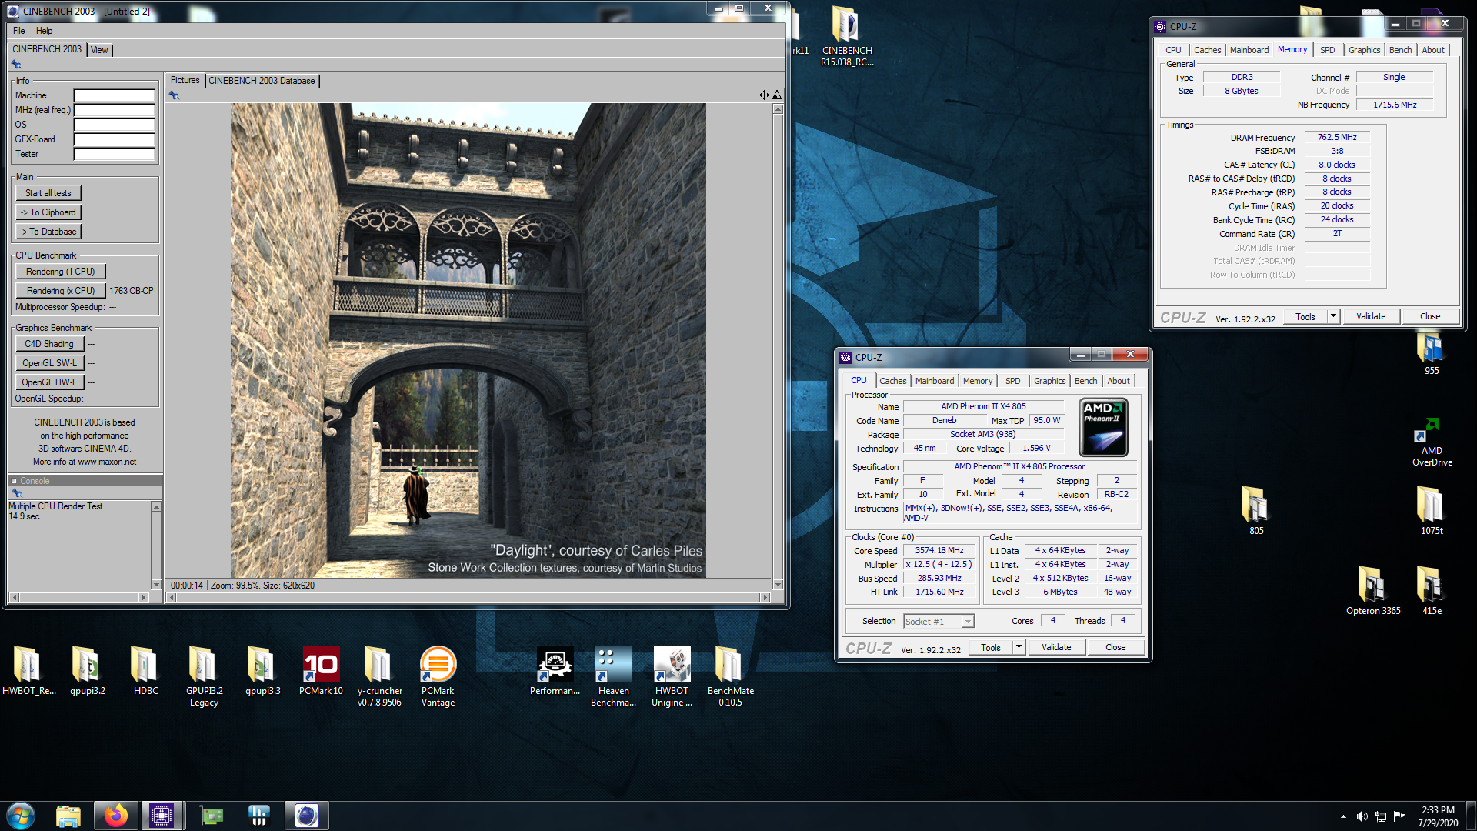1477x831 pixels.
Task: Open the Tools dropdown arrow in the CPU-Z CPU window
Action: click(1019, 647)
